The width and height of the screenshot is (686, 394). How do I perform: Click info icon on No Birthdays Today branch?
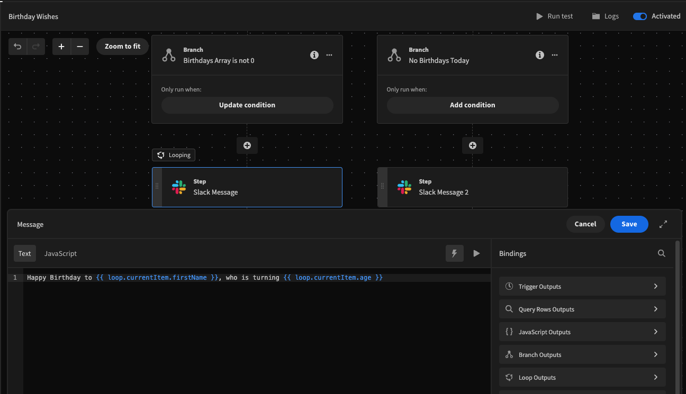(540, 55)
